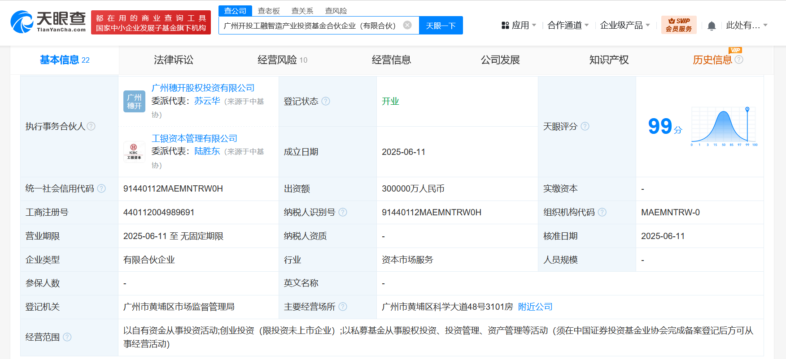Click the 天眼一下 search button
The height and width of the screenshot is (359, 786).
click(x=441, y=26)
